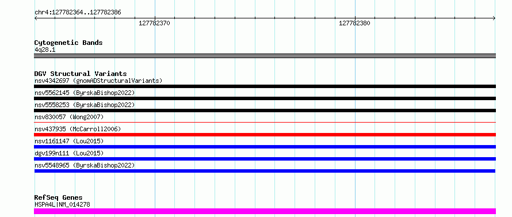Select the magenta HSPA4L gene bar
The width and height of the screenshot is (512, 217).
(265, 211)
